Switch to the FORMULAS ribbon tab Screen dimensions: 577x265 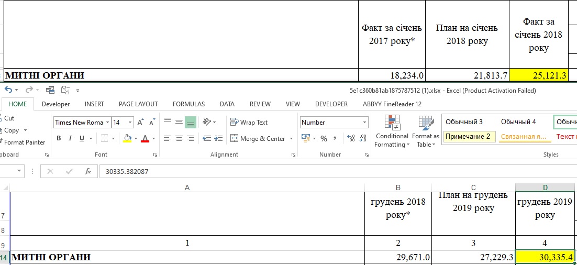click(189, 104)
